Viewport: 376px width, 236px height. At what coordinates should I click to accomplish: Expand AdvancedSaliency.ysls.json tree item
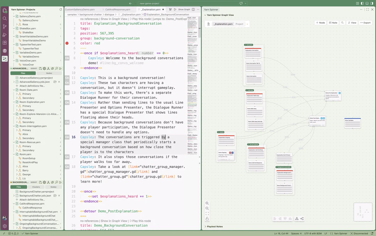point(14,82)
